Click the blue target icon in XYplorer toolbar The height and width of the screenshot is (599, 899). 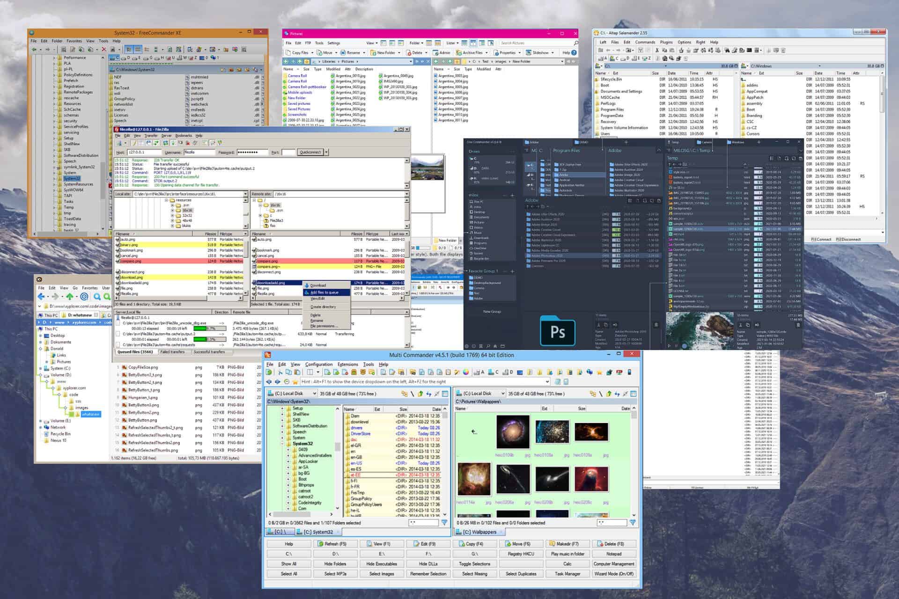tap(84, 297)
